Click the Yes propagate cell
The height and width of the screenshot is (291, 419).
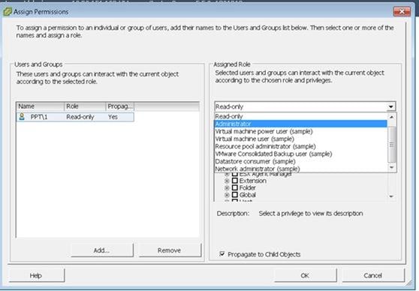(113, 117)
